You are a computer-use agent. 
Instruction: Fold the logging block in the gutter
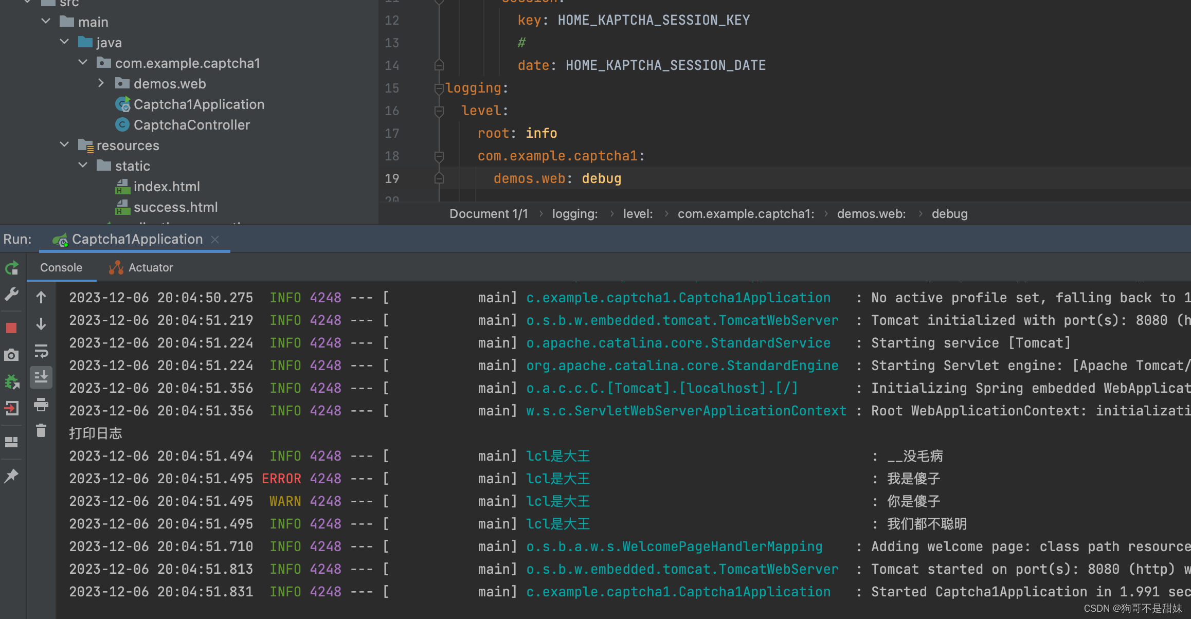(439, 88)
